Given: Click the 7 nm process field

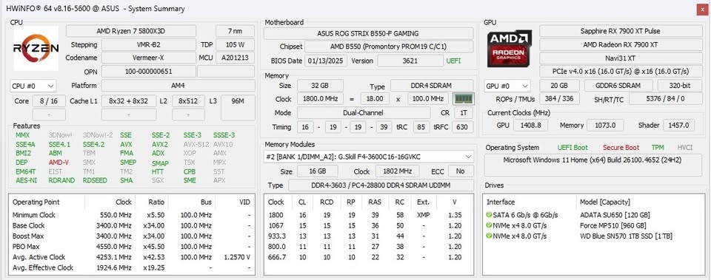Looking at the screenshot, I should (235, 31).
